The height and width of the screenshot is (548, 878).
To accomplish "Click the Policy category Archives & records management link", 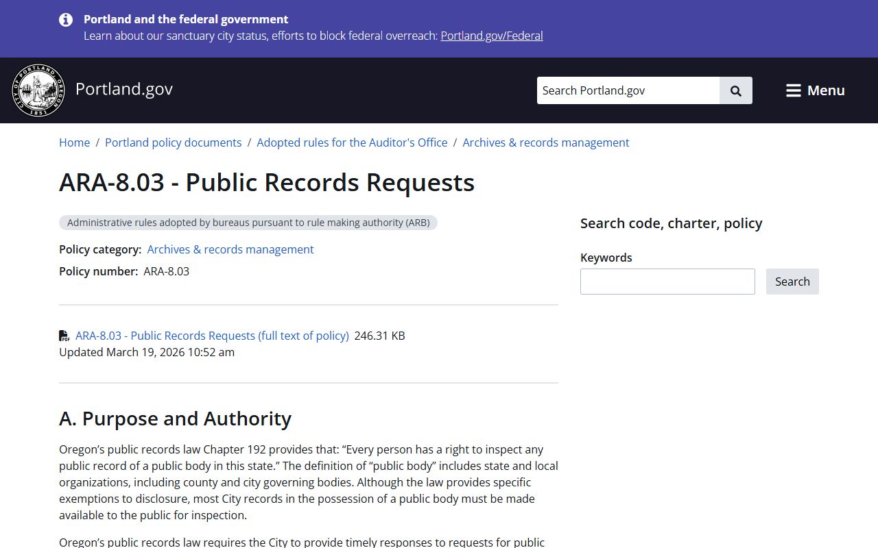I will click(x=230, y=249).
